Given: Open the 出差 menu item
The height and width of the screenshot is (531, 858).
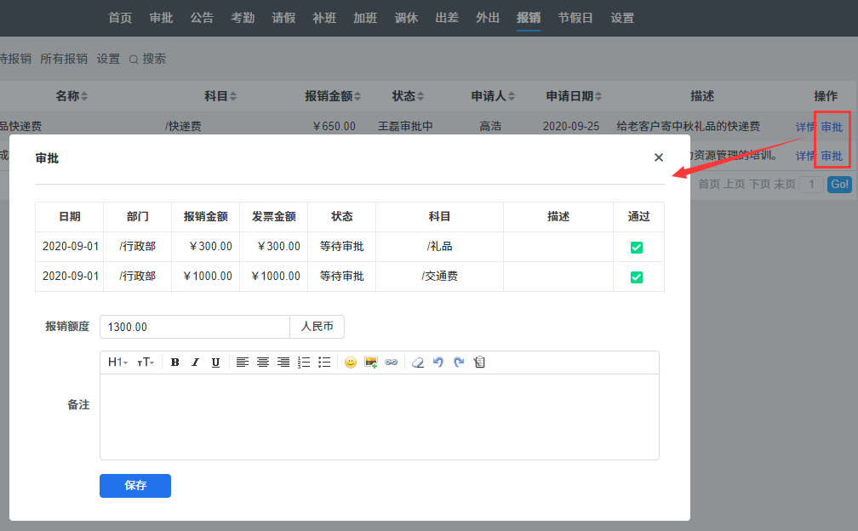Looking at the screenshot, I should coord(447,18).
